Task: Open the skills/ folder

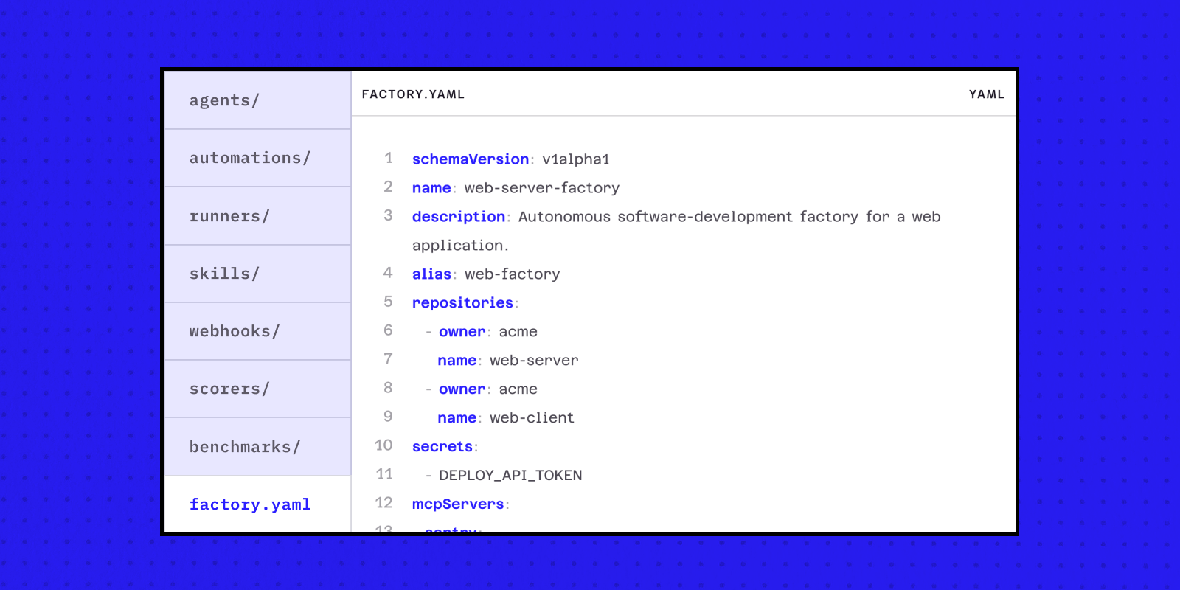Action: click(257, 274)
